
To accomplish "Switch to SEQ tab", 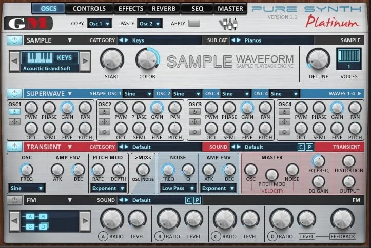I will 198,9.
